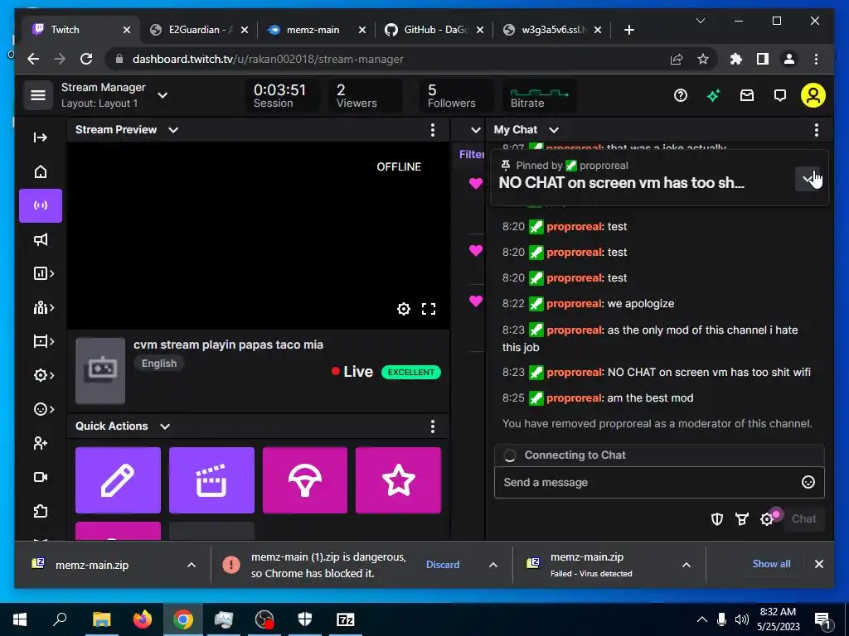849x636 pixels.
Task: Open Firefox from the taskbar
Action: point(143,619)
